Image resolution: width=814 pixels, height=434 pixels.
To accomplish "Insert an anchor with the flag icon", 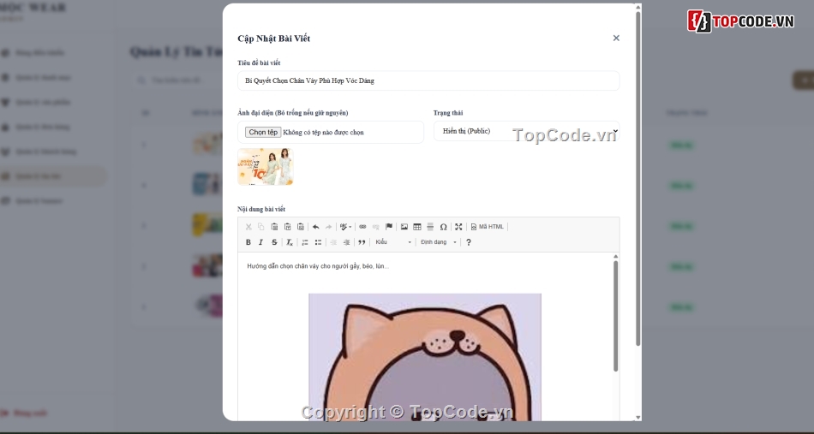I will (389, 227).
